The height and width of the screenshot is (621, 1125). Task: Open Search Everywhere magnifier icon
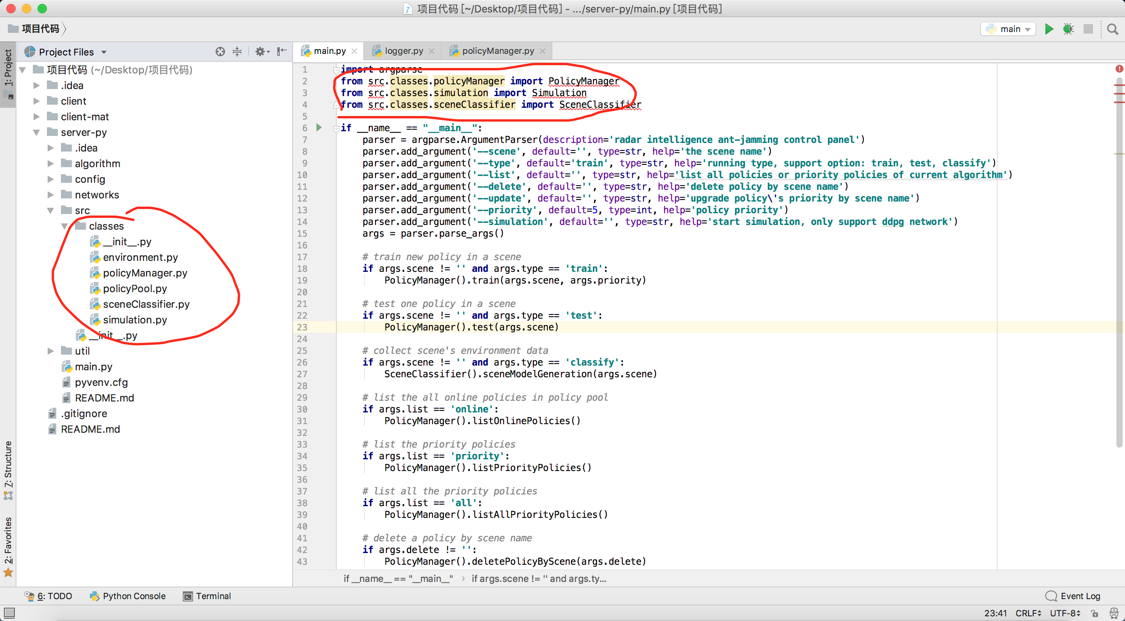[x=1112, y=29]
